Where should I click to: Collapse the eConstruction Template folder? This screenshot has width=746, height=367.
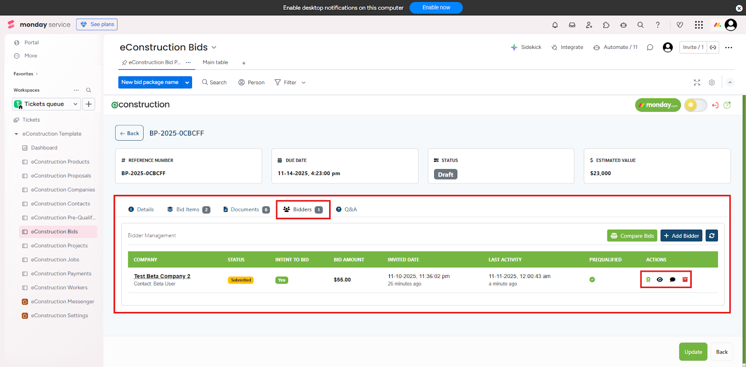16,134
